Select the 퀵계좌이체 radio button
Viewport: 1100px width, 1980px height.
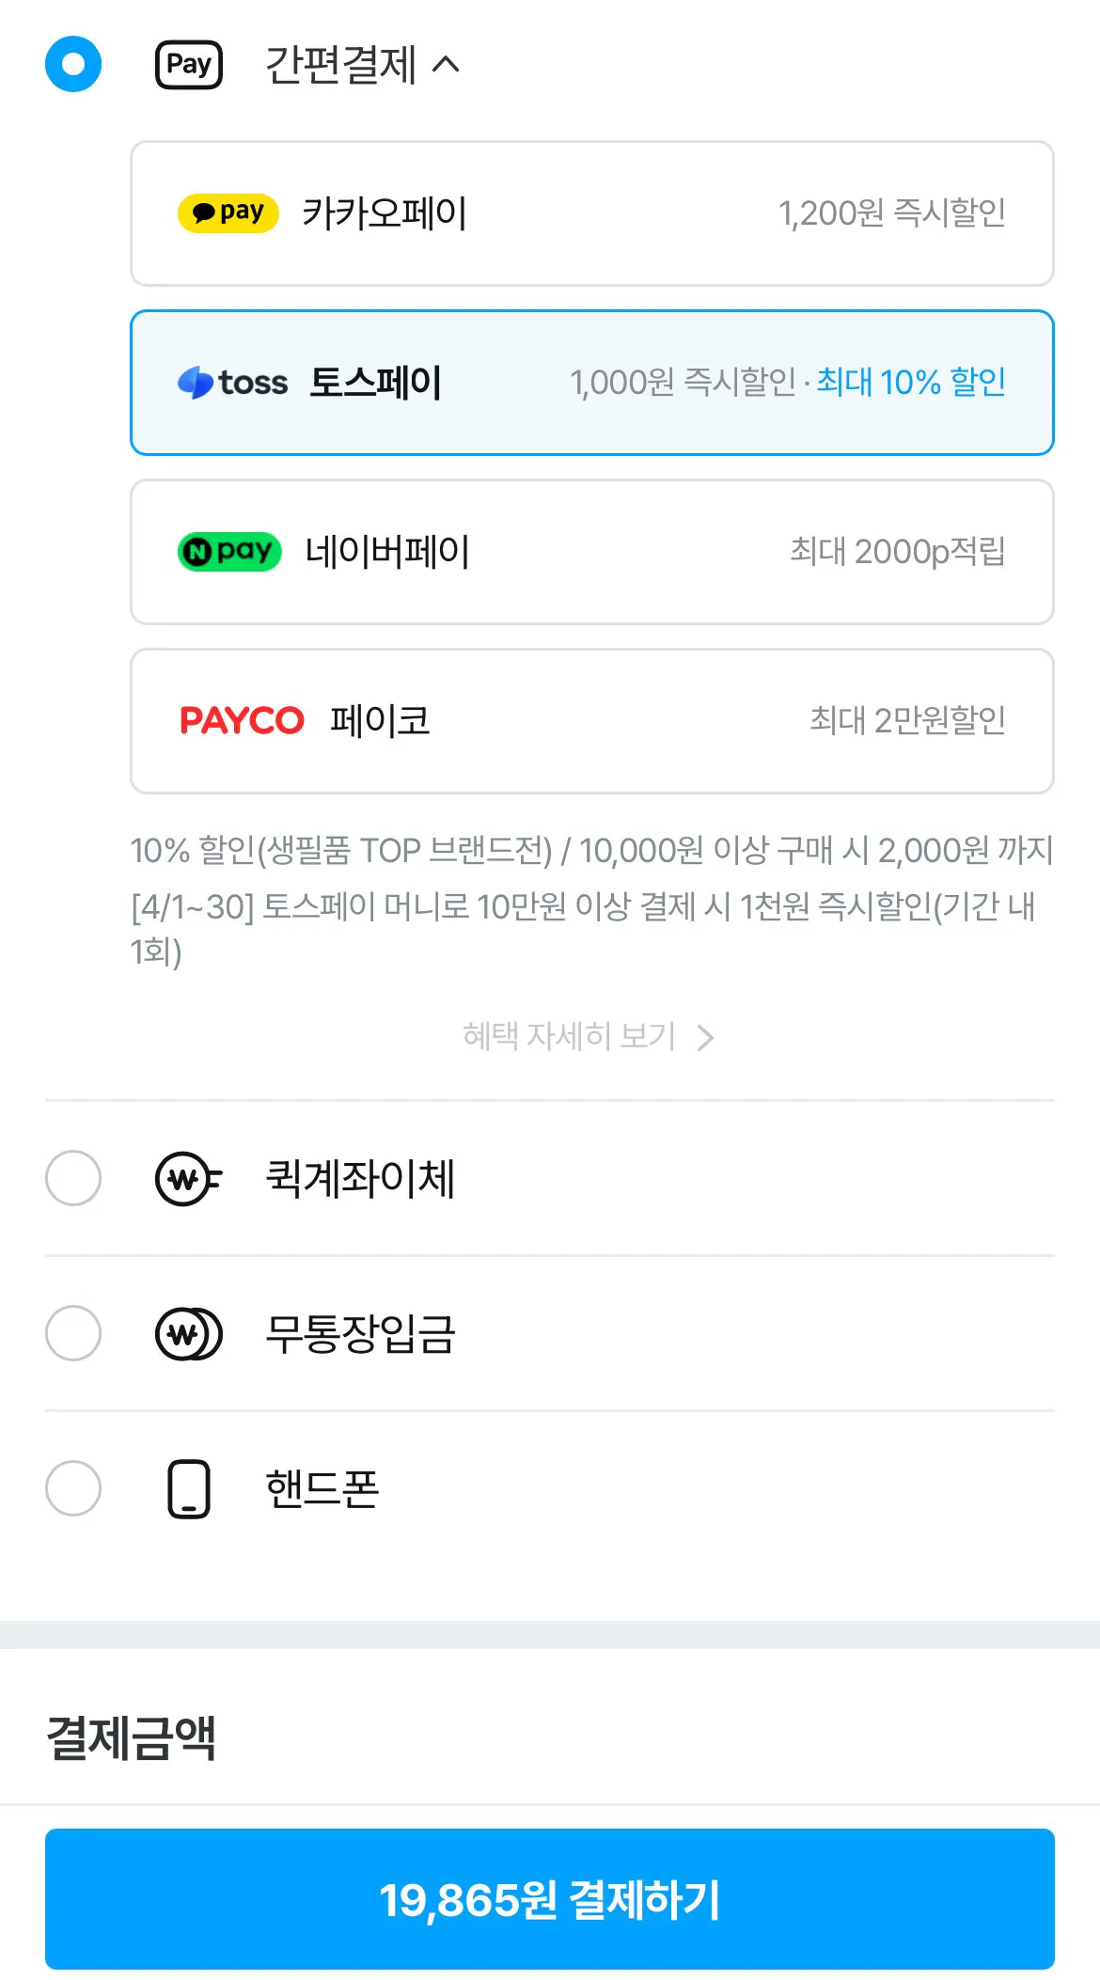pos(72,1178)
